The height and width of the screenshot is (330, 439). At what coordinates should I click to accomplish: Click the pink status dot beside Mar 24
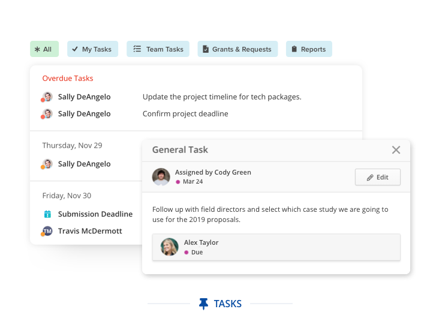click(x=178, y=182)
